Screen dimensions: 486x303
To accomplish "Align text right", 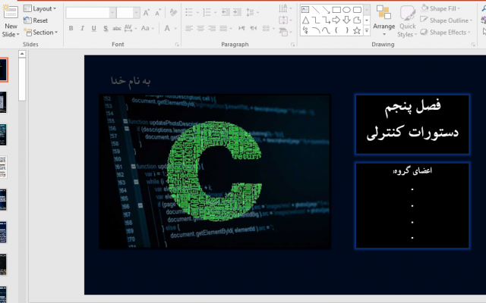I will pos(212,29).
